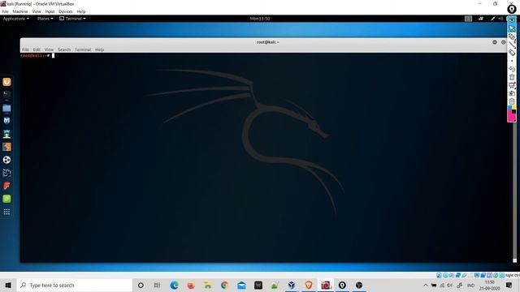Pick the pink color swatch in annotation toolbar
The image size is (520, 292).
[511, 116]
